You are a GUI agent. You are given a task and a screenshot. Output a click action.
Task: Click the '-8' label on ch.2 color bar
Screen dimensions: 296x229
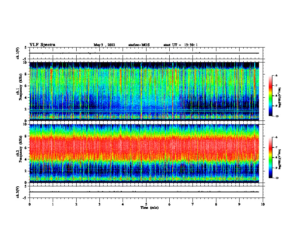tap(276, 158)
